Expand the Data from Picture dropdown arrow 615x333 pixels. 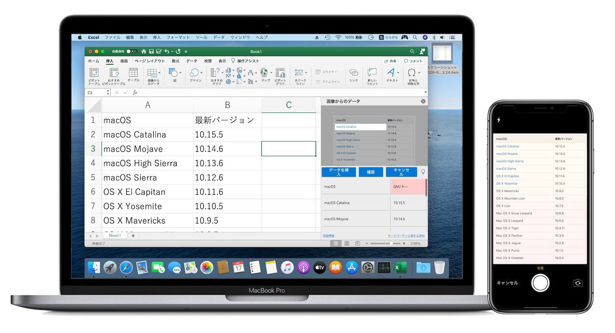pyautogui.click(x=160, y=73)
